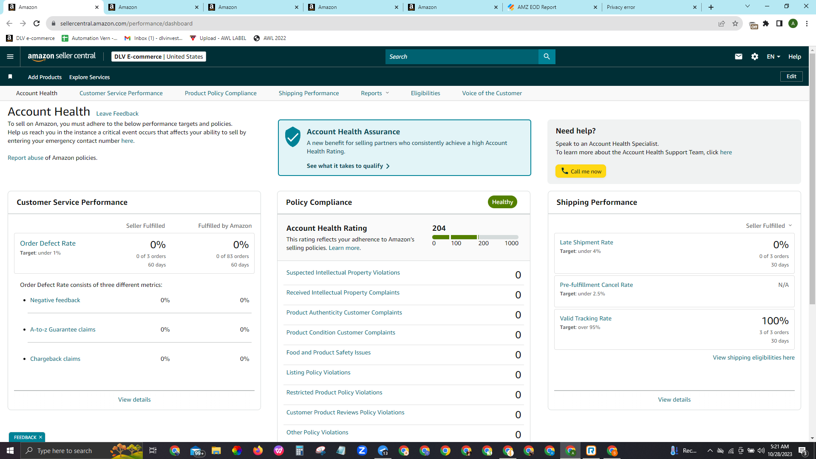
Task: Open Late Shipment Rate details
Action: pyautogui.click(x=586, y=242)
